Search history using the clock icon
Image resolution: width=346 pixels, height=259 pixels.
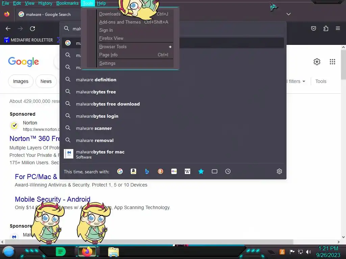[x=228, y=171]
